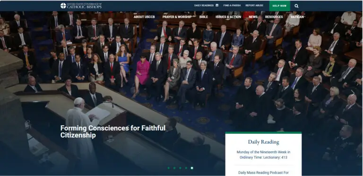Open Issues & Action menu

228,17
